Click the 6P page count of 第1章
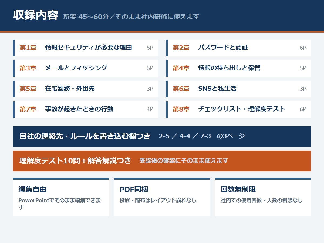 (x=150, y=48)
